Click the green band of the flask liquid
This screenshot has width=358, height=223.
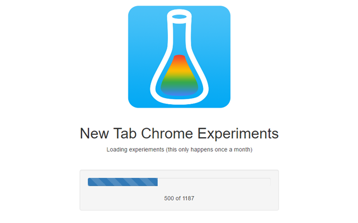click(179, 83)
